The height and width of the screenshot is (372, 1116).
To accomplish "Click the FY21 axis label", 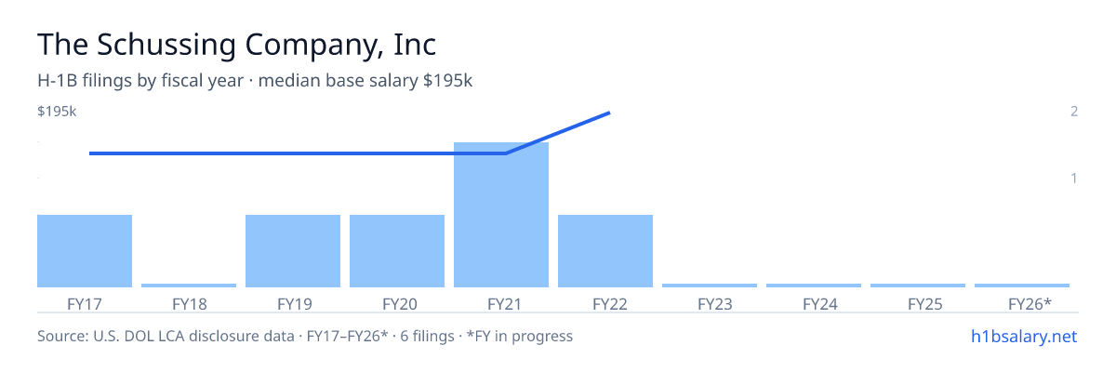I will [x=501, y=303].
